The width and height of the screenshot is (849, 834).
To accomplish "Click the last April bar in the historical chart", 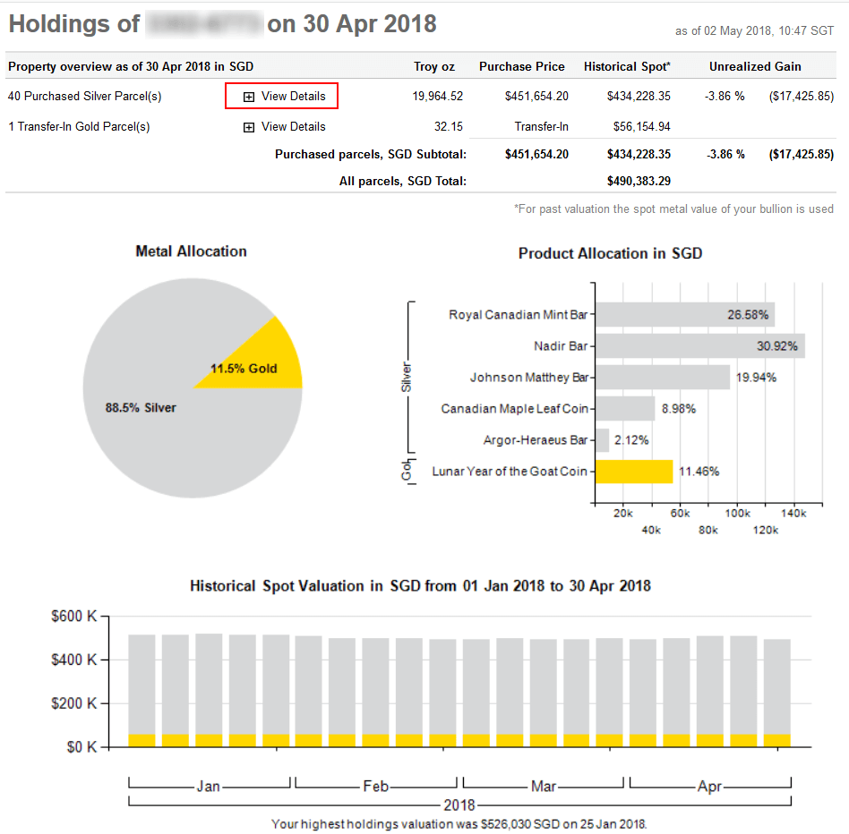I will click(x=776, y=689).
